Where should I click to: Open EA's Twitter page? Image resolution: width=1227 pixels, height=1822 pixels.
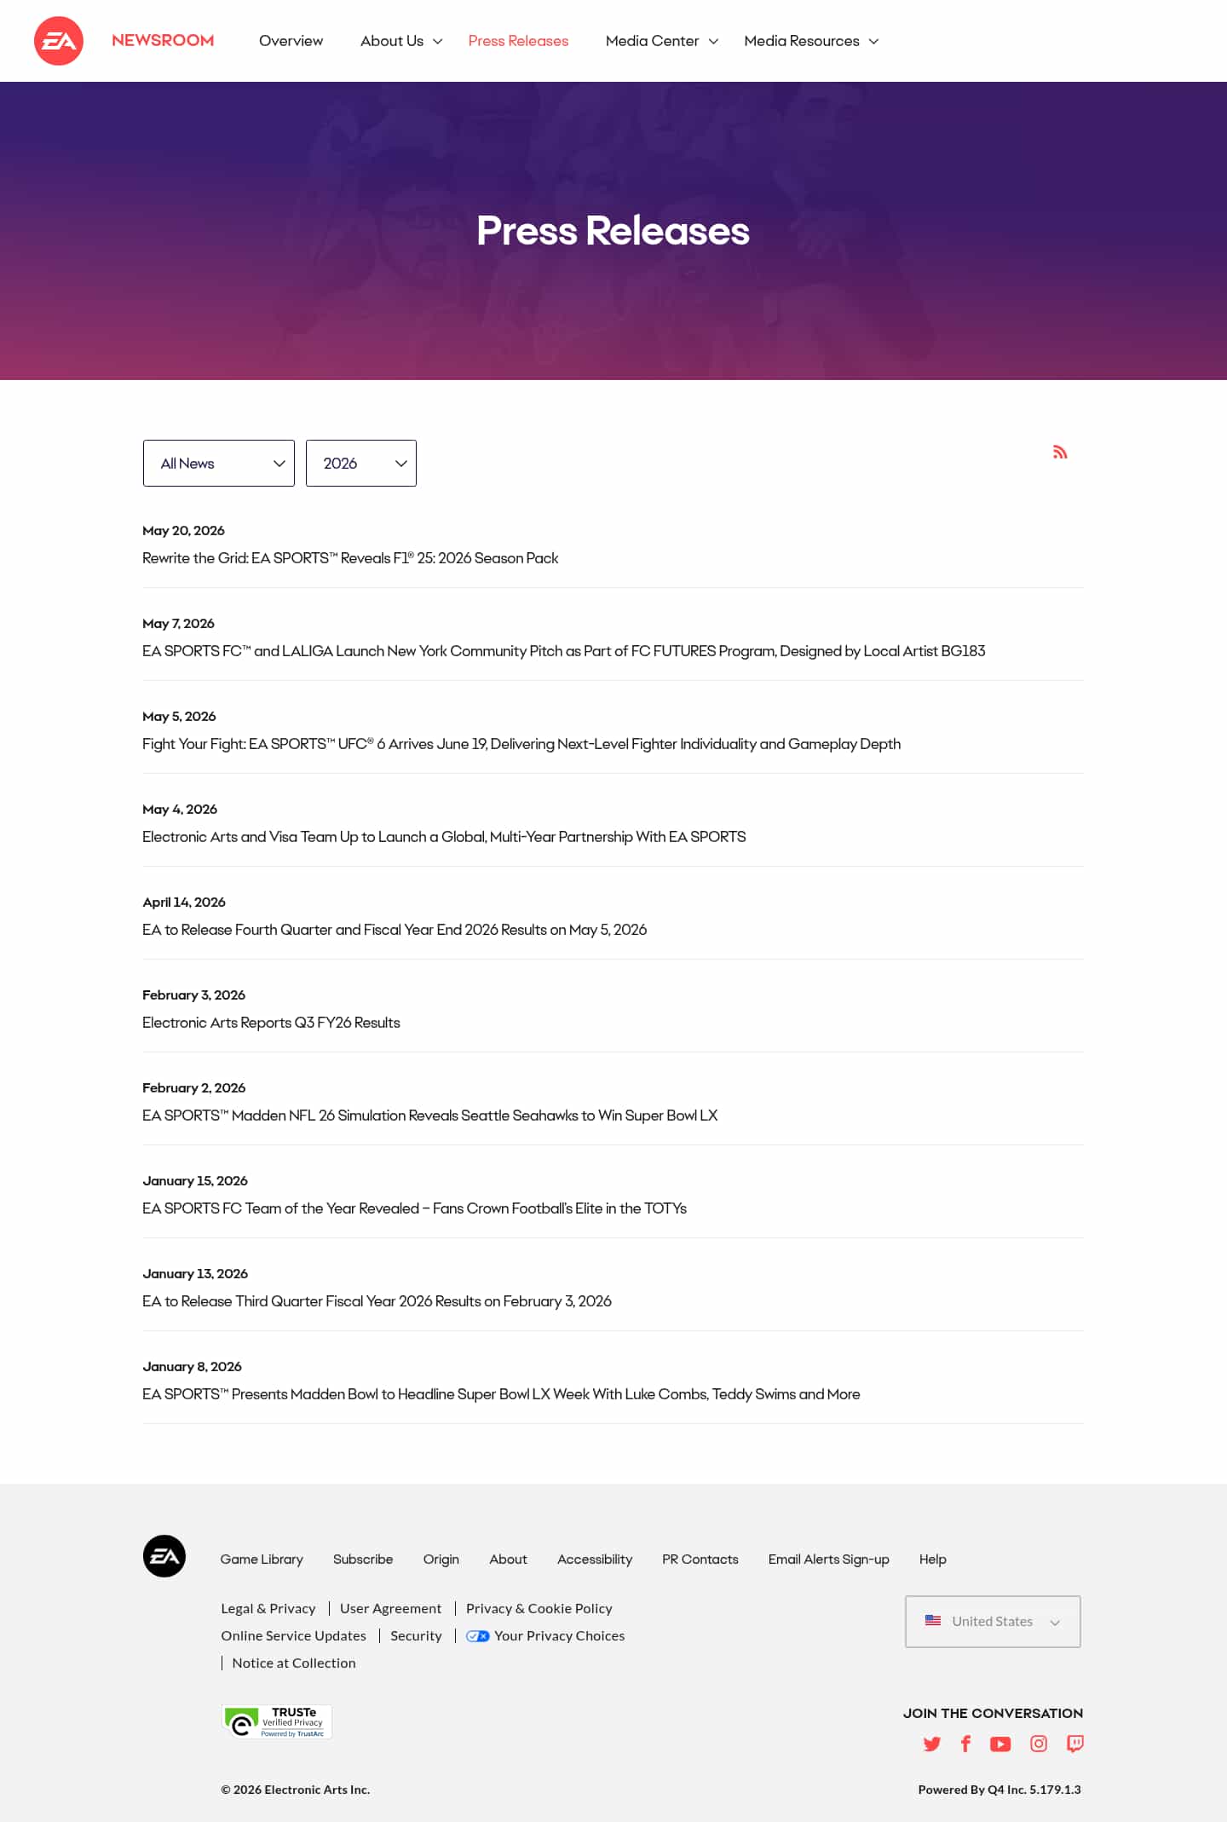pyautogui.click(x=932, y=1744)
